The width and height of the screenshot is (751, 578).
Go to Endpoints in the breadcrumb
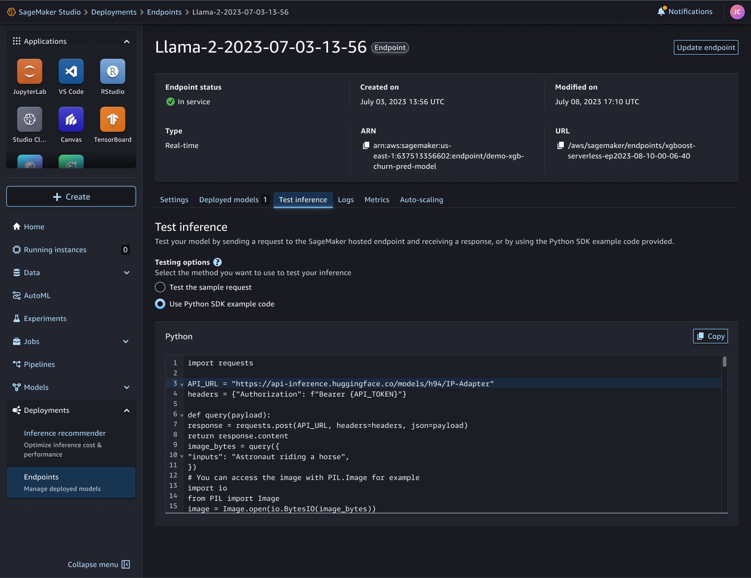pos(164,11)
